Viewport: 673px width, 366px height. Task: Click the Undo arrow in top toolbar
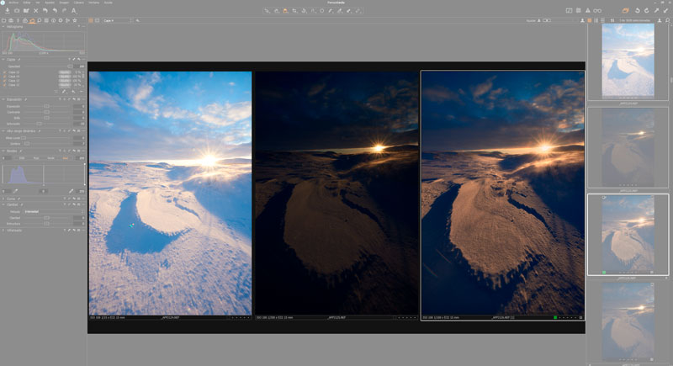[x=56, y=11]
